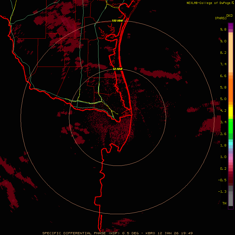The width and height of the screenshot is (235, 235).
Task: Pick the yellow segment of the color bar
Action: pyautogui.click(x=231, y=112)
